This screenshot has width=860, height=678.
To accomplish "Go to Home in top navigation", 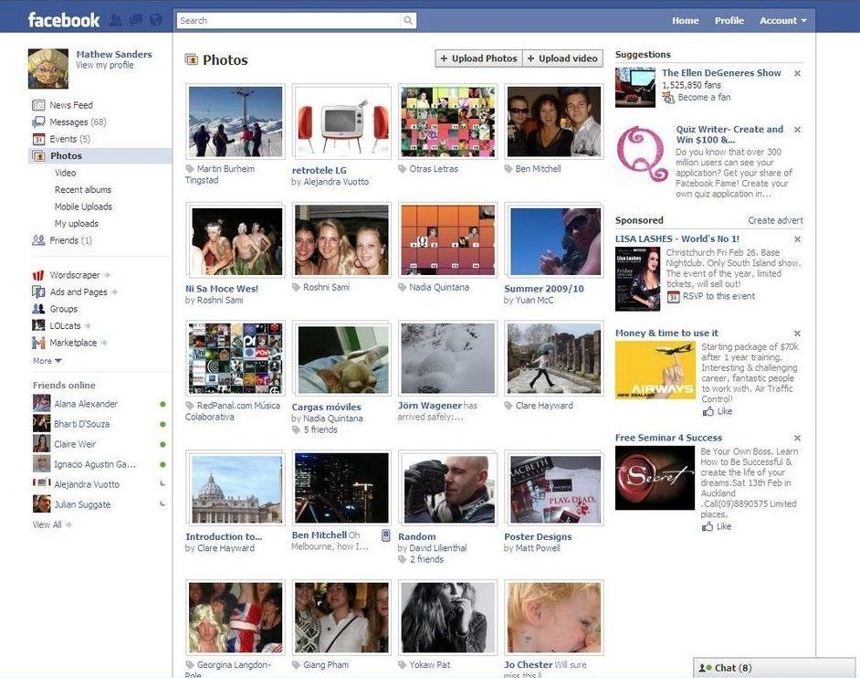I will [x=685, y=20].
